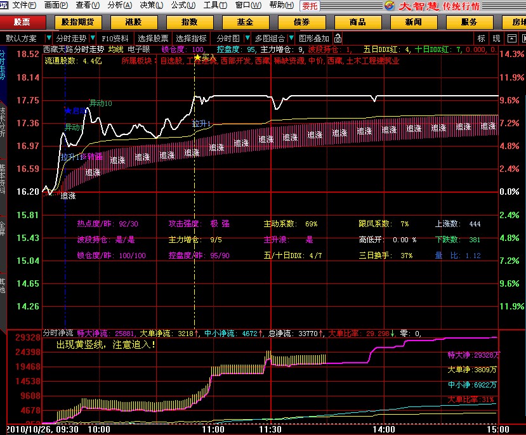The image size is (526, 435).
Task: Click the blue star 启动 marker on chart
Action: coord(67,110)
